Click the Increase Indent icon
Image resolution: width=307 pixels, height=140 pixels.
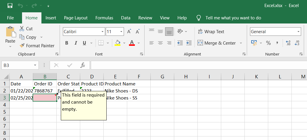point(189,43)
